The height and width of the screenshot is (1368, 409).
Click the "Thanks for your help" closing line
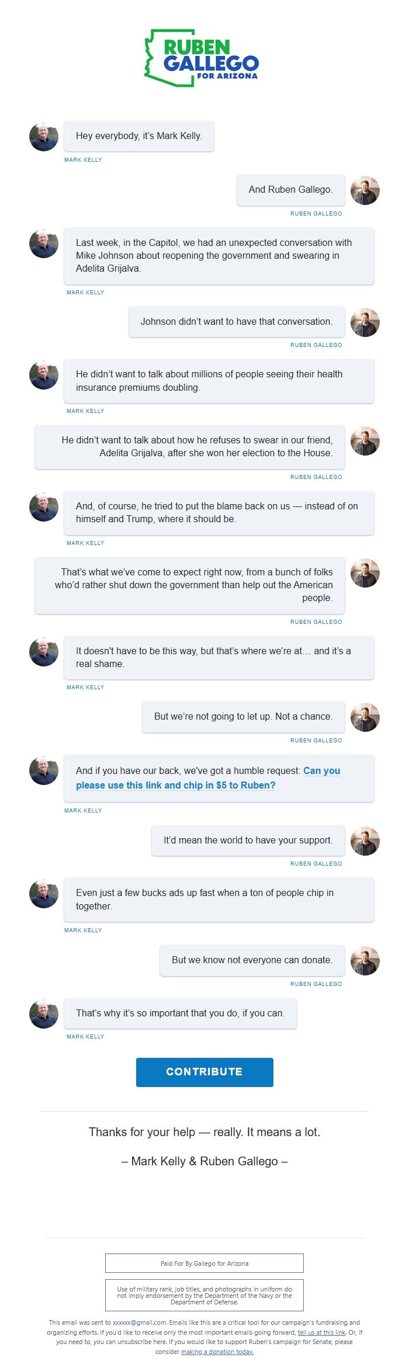(x=204, y=1132)
